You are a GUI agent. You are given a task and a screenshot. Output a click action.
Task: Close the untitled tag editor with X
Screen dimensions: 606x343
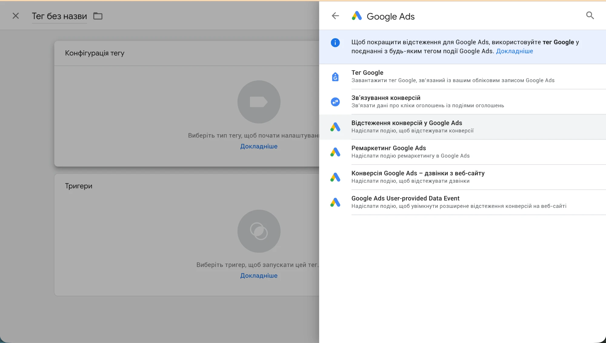click(x=16, y=16)
